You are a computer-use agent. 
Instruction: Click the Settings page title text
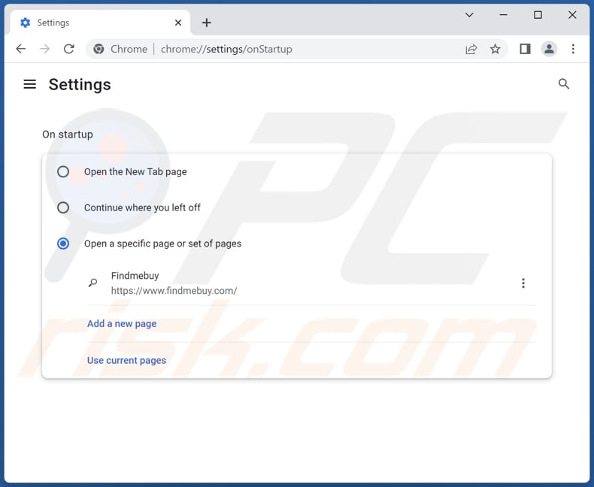pyautogui.click(x=80, y=84)
